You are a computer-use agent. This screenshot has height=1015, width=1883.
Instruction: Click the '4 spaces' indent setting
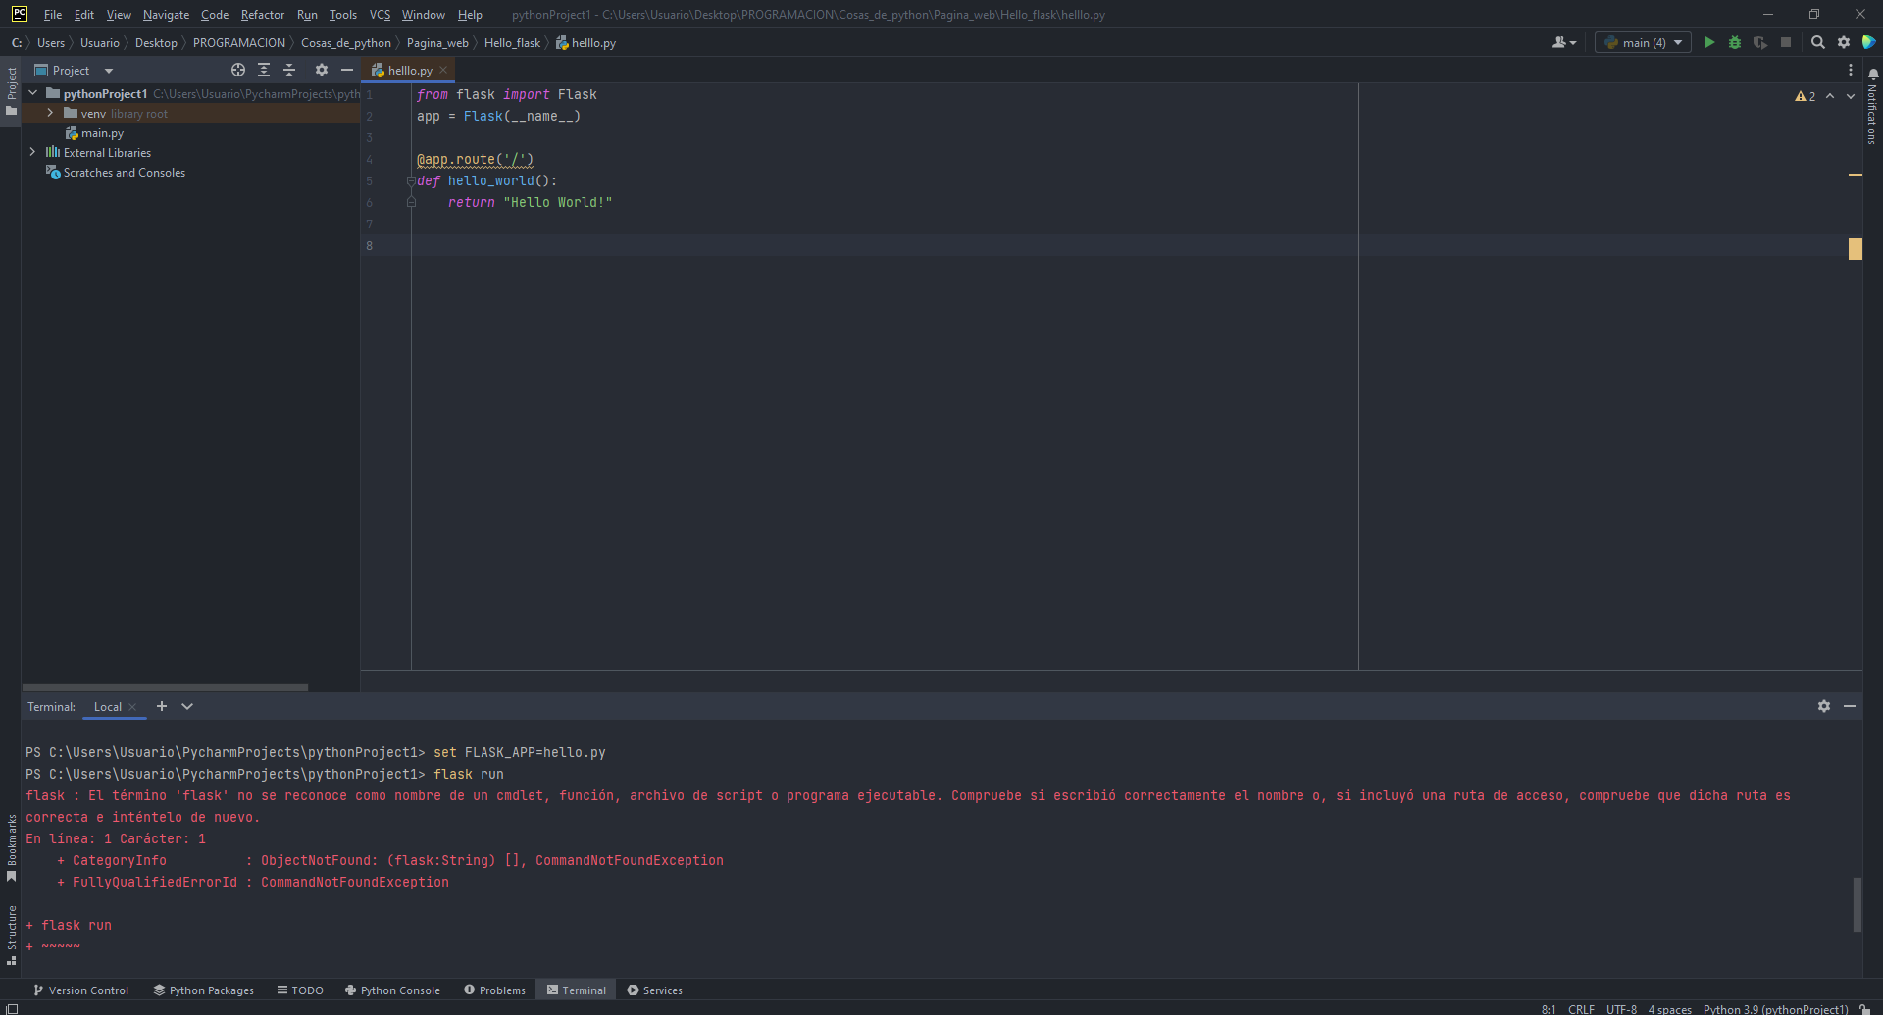tap(1669, 1009)
